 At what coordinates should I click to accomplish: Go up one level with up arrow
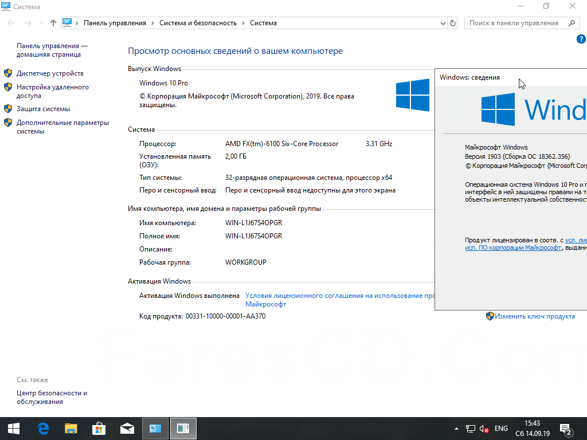(x=53, y=23)
